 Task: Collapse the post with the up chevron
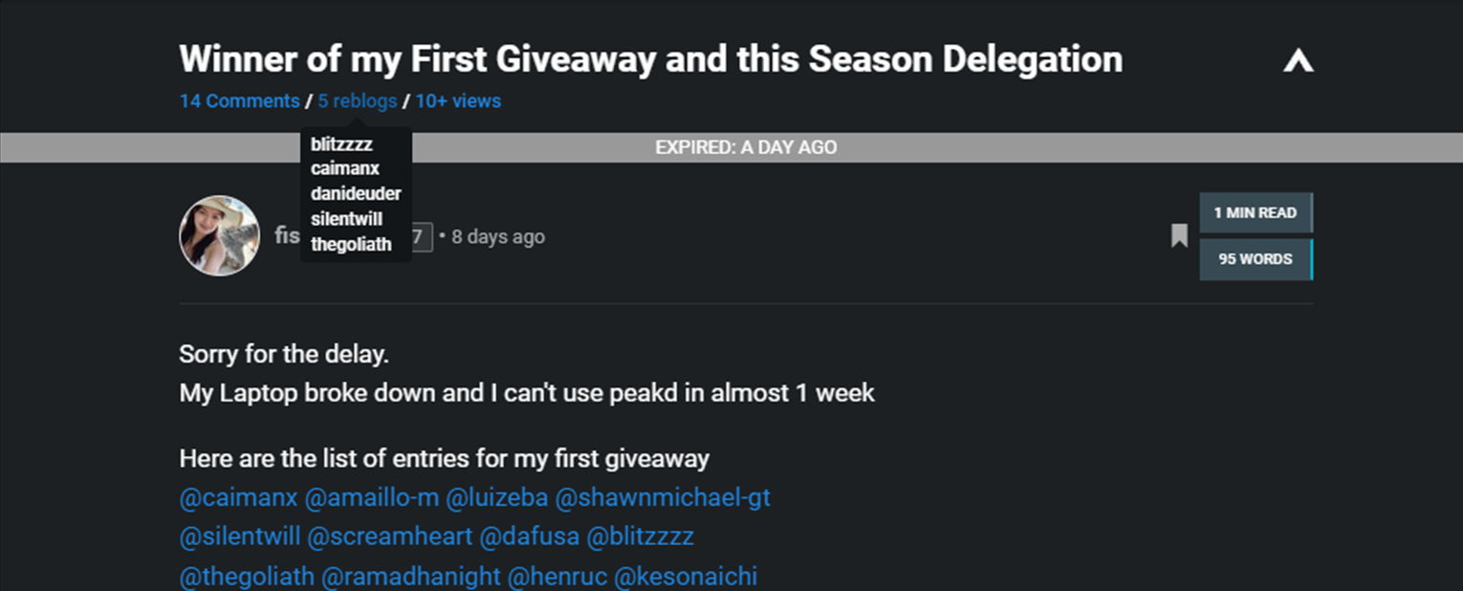(x=1298, y=61)
